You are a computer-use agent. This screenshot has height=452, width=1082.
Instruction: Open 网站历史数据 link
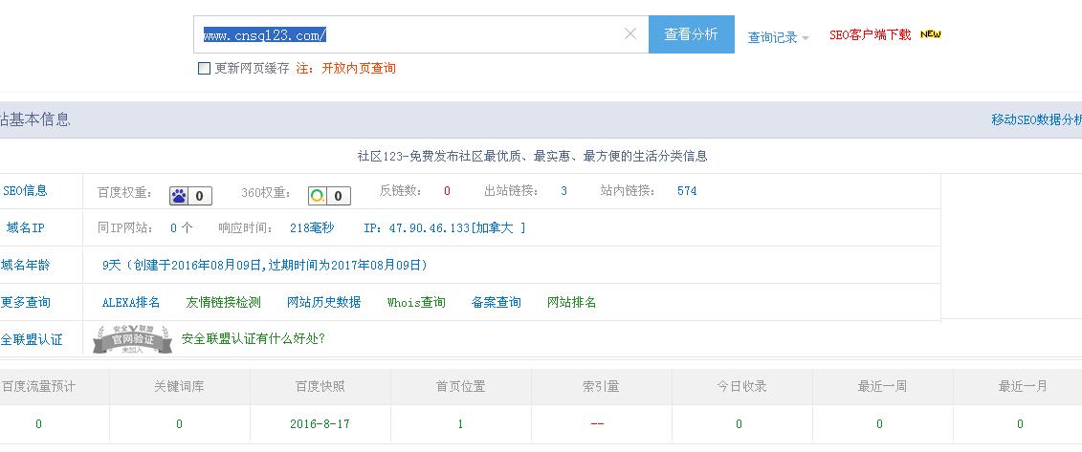coord(323,302)
